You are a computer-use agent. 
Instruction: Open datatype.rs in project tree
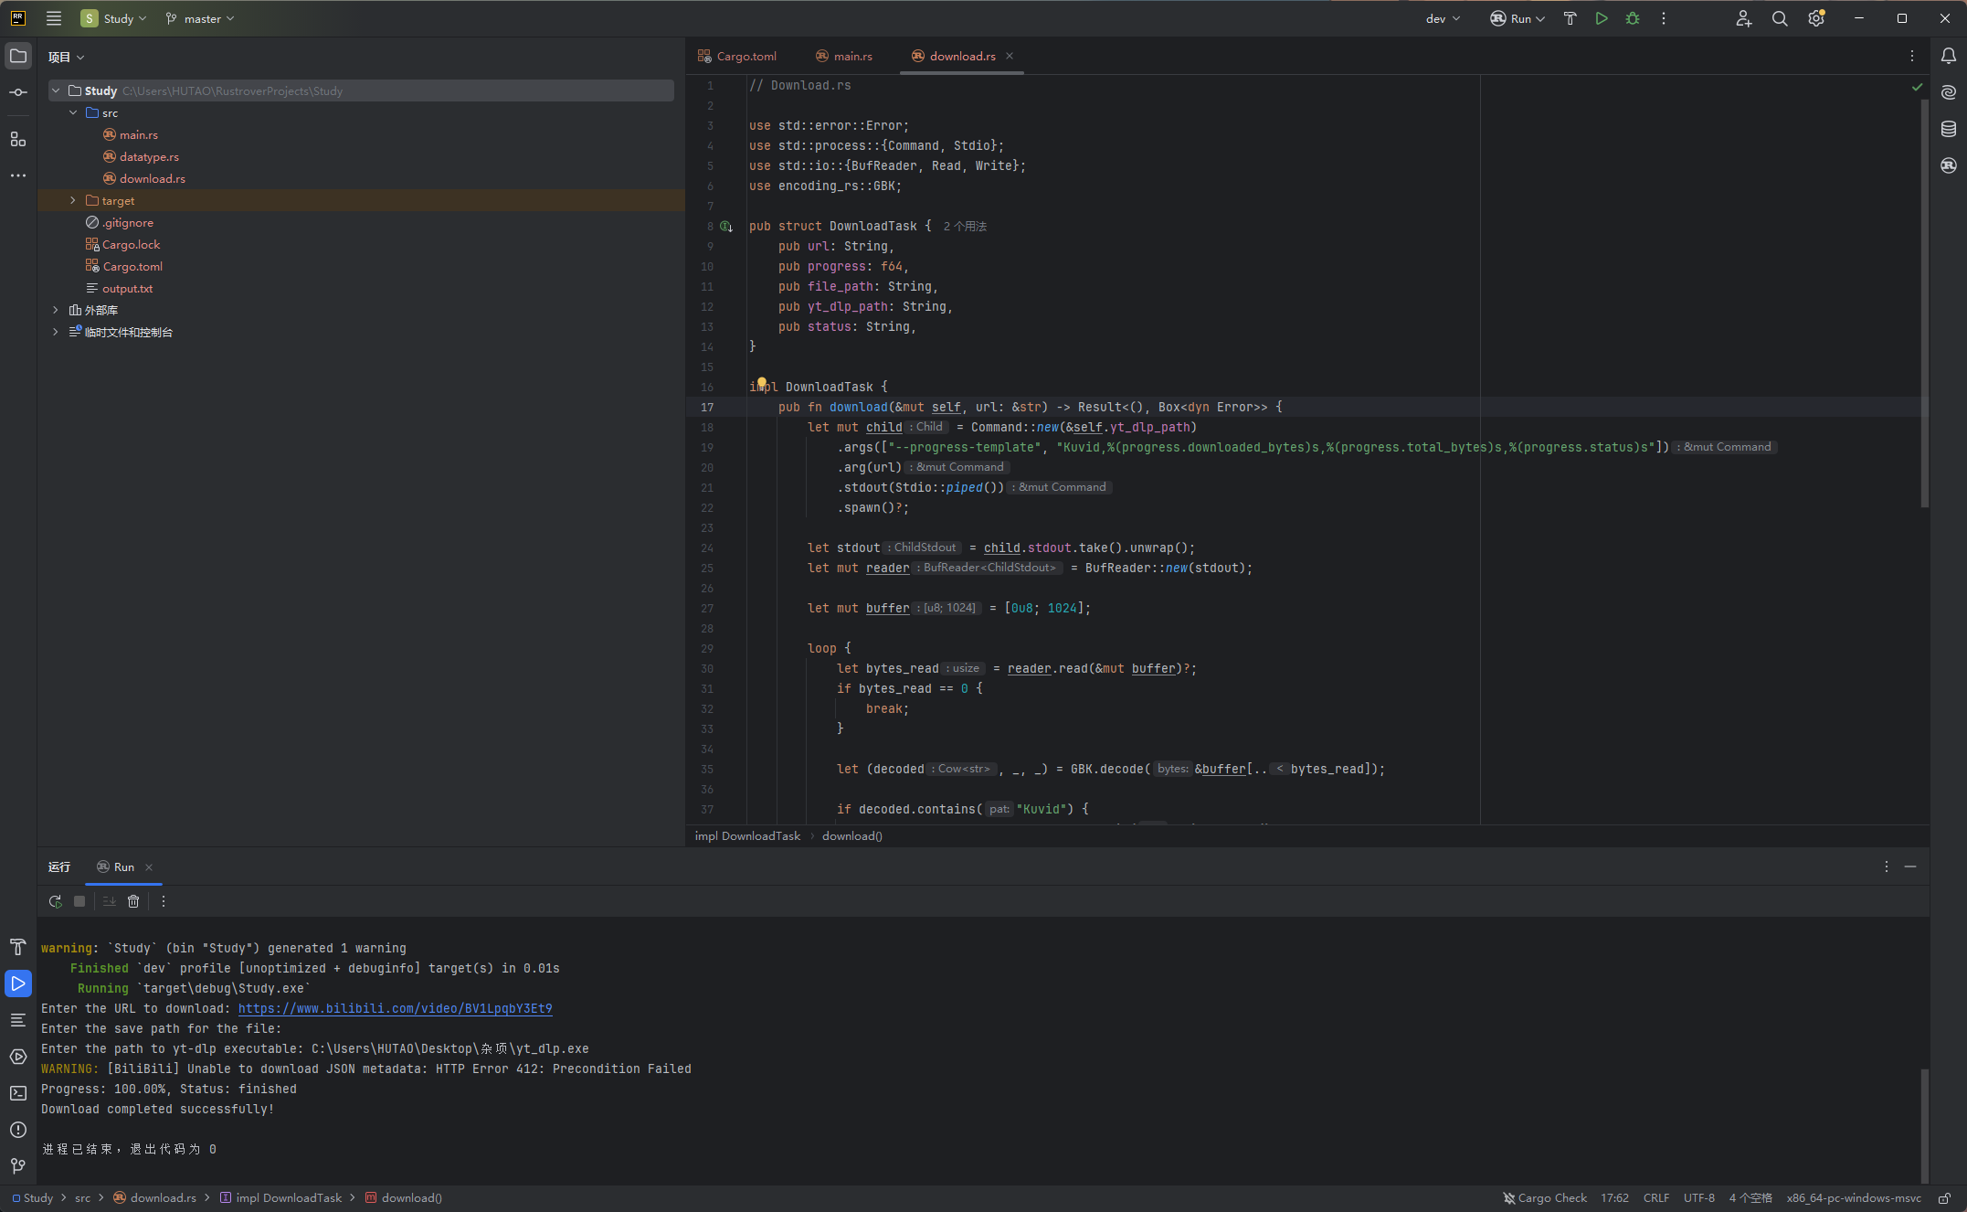pos(149,156)
